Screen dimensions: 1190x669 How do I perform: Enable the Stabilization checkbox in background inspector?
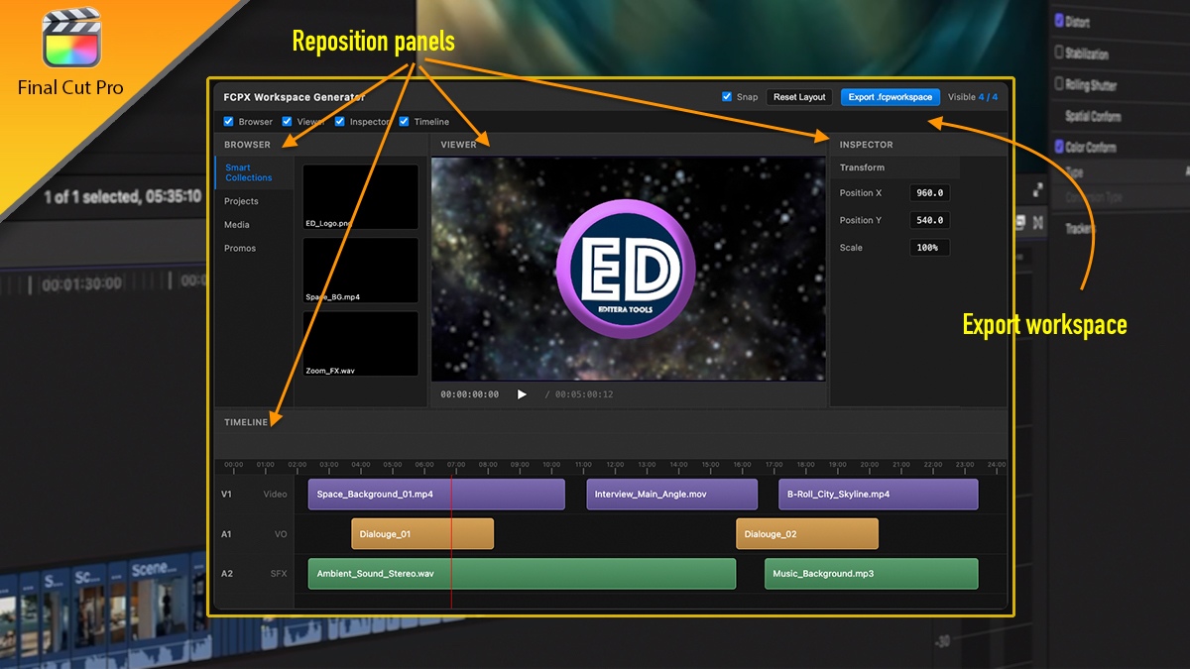[x=1059, y=53]
